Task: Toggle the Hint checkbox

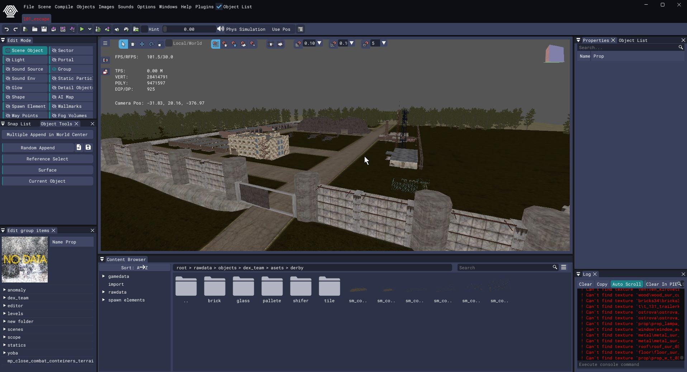Action: click(x=145, y=29)
